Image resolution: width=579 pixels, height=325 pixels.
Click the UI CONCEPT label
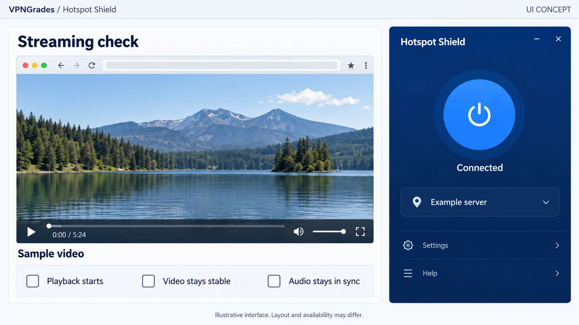point(548,9)
